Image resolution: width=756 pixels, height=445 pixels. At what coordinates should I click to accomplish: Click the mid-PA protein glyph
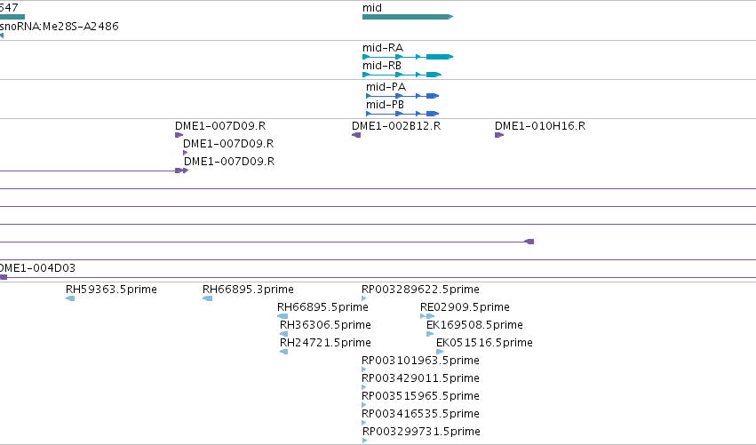402,96
